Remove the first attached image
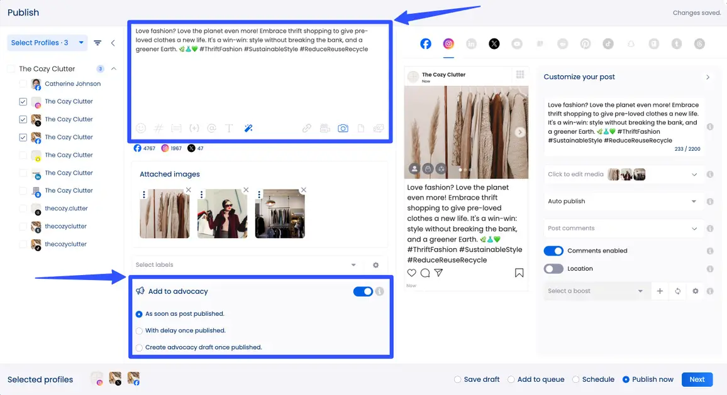Image resolution: width=727 pixels, height=395 pixels. tap(188, 190)
